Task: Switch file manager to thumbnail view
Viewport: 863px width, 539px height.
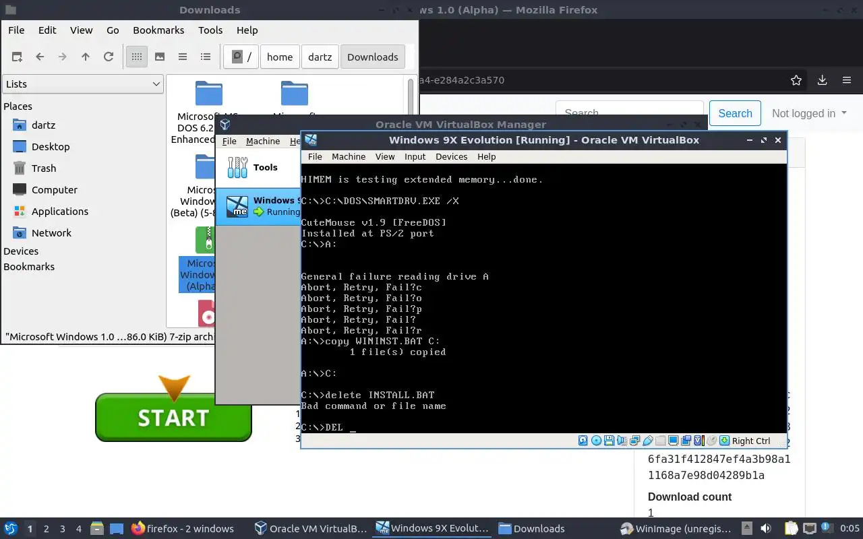Action: click(x=160, y=57)
